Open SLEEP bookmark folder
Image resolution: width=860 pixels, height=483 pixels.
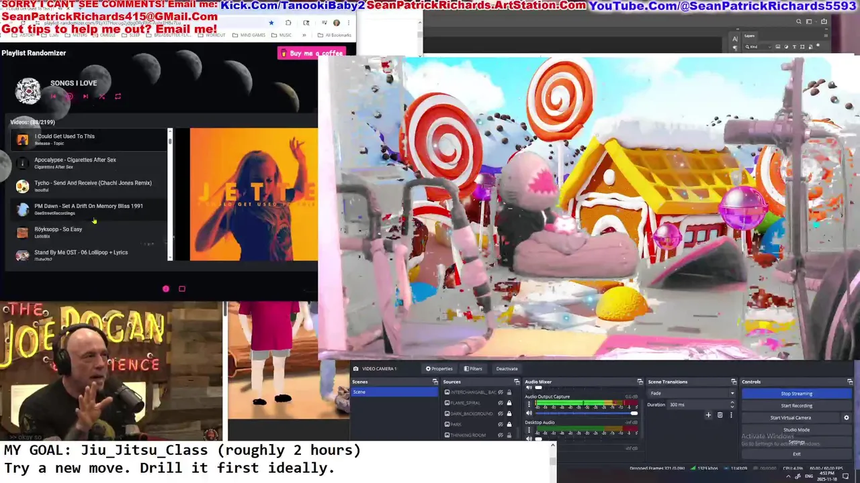[130, 35]
